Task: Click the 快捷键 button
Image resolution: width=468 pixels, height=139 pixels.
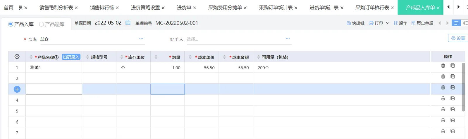Action: (x=356, y=23)
